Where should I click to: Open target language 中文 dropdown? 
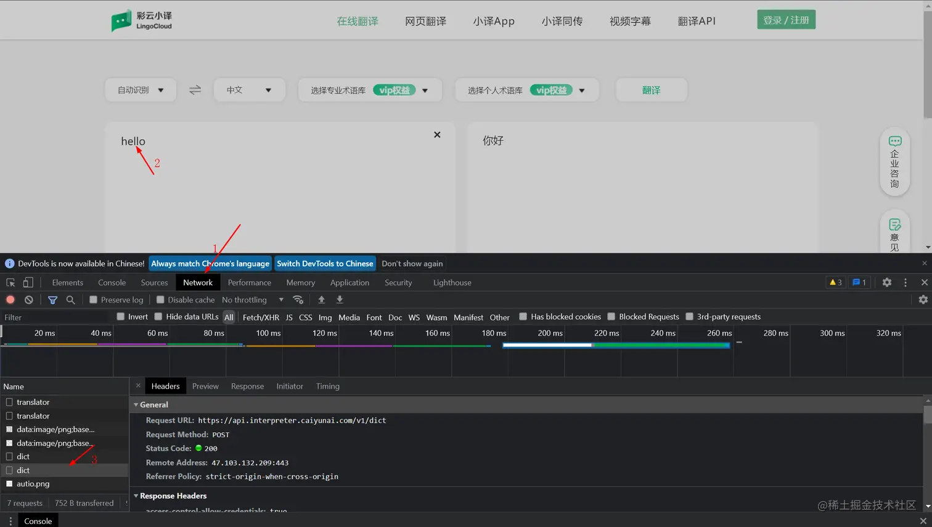click(249, 90)
